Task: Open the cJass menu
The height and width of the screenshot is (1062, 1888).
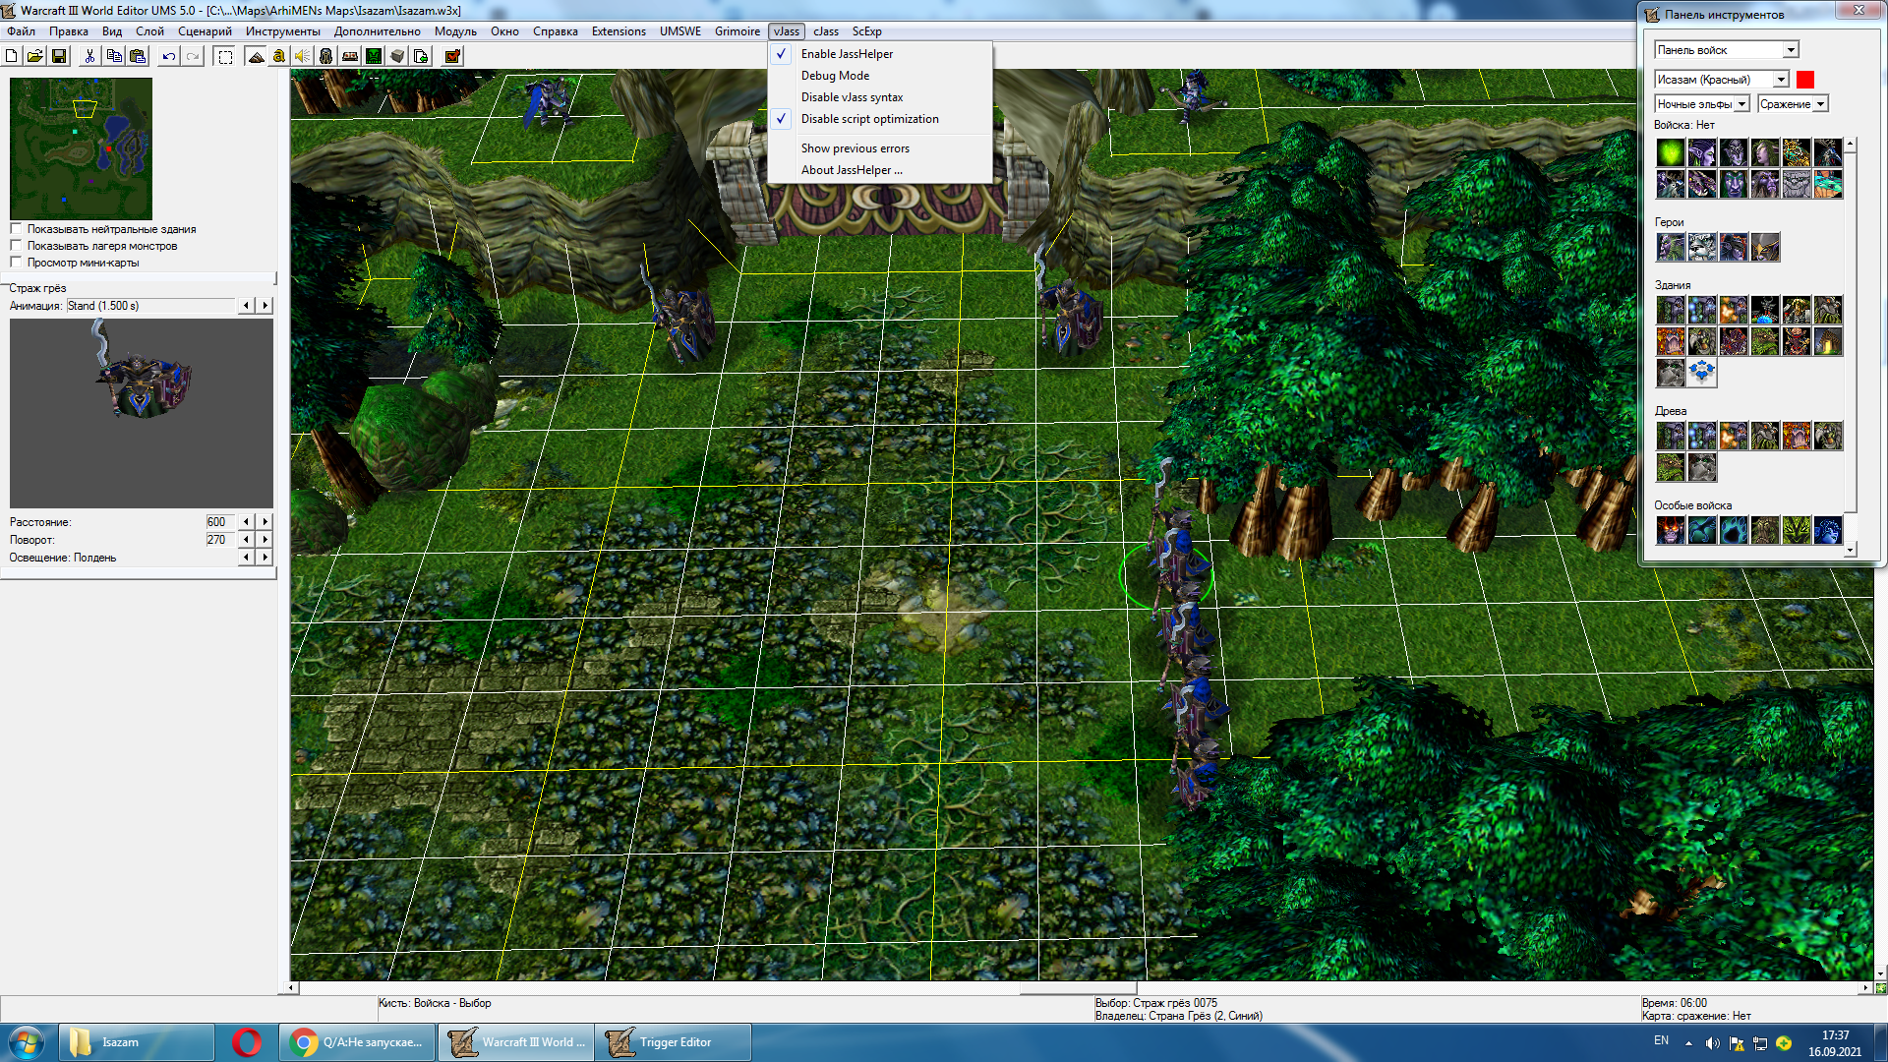Action: click(x=826, y=31)
